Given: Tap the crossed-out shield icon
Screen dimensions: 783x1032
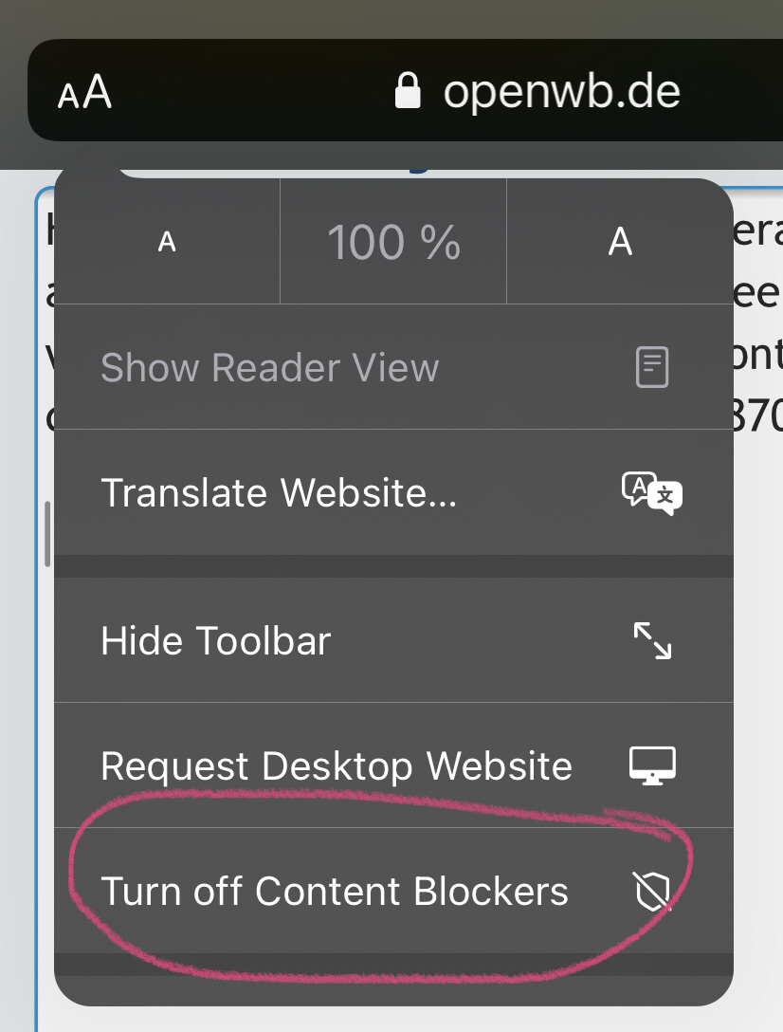Looking at the screenshot, I should (x=651, y=892).
